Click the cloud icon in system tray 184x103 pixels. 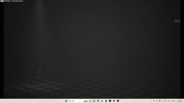pos(154,101)
